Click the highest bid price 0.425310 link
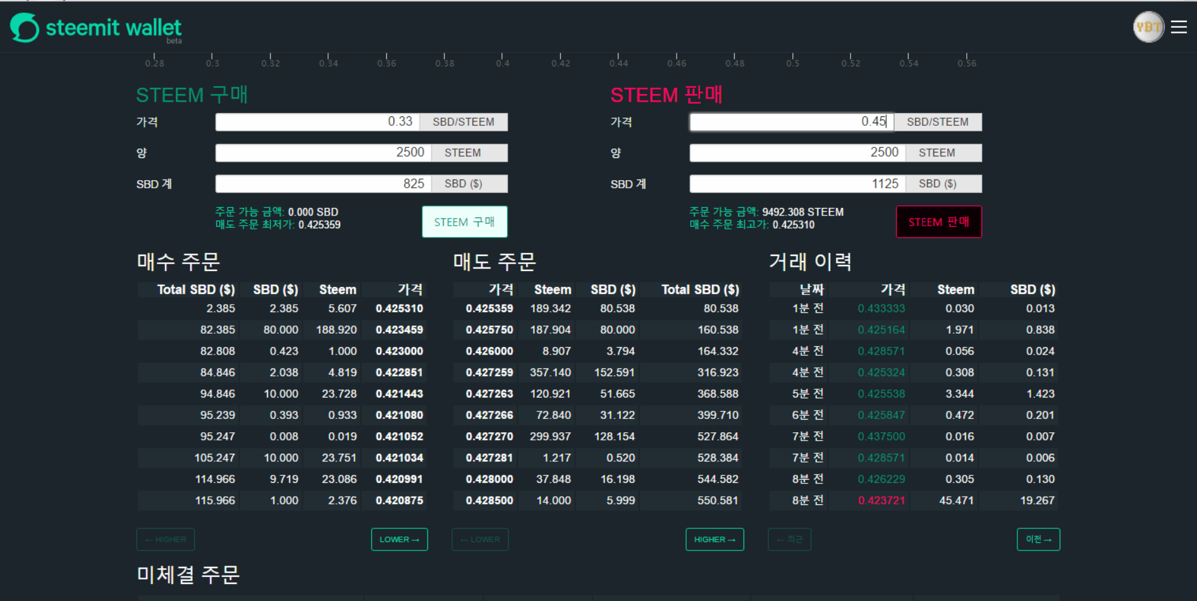Viewport: 1197px width, 601px height. [794, 225]
